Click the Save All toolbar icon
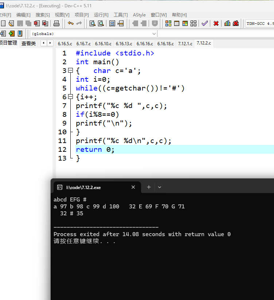Screen dimensions: 274x300 click(28, 23)
